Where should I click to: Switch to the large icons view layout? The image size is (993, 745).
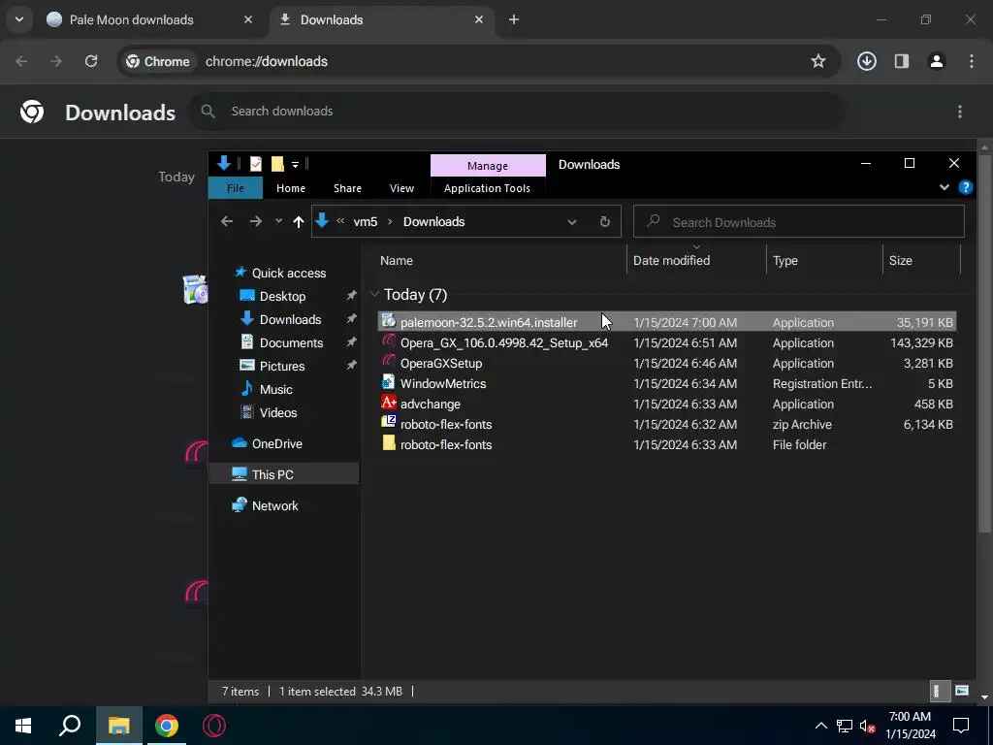click(961, 691)
